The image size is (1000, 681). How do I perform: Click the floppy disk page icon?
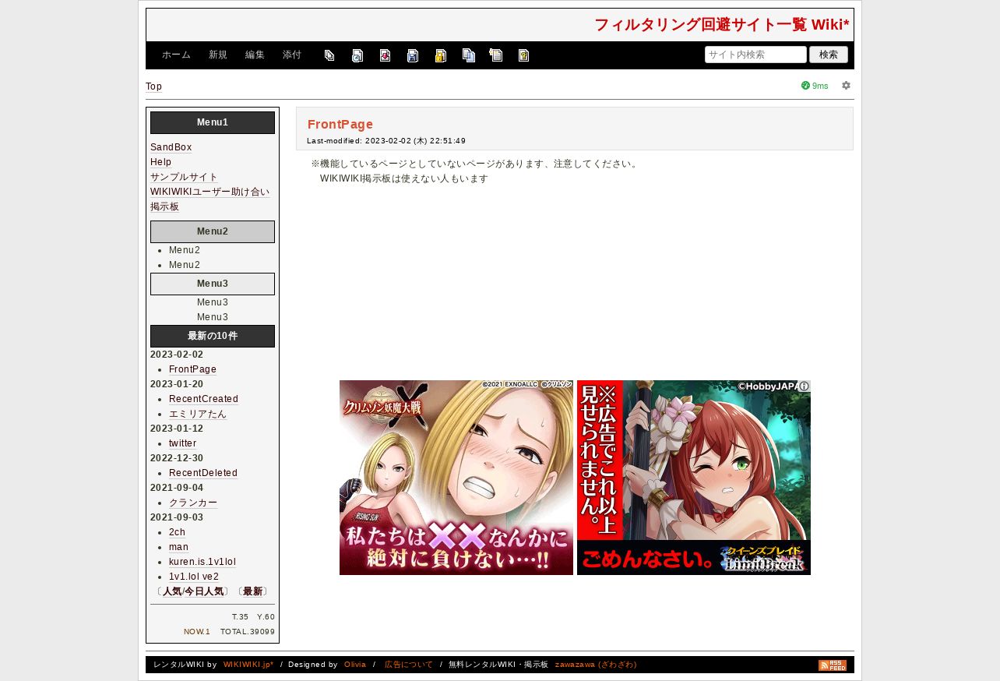tap(413, 55)
